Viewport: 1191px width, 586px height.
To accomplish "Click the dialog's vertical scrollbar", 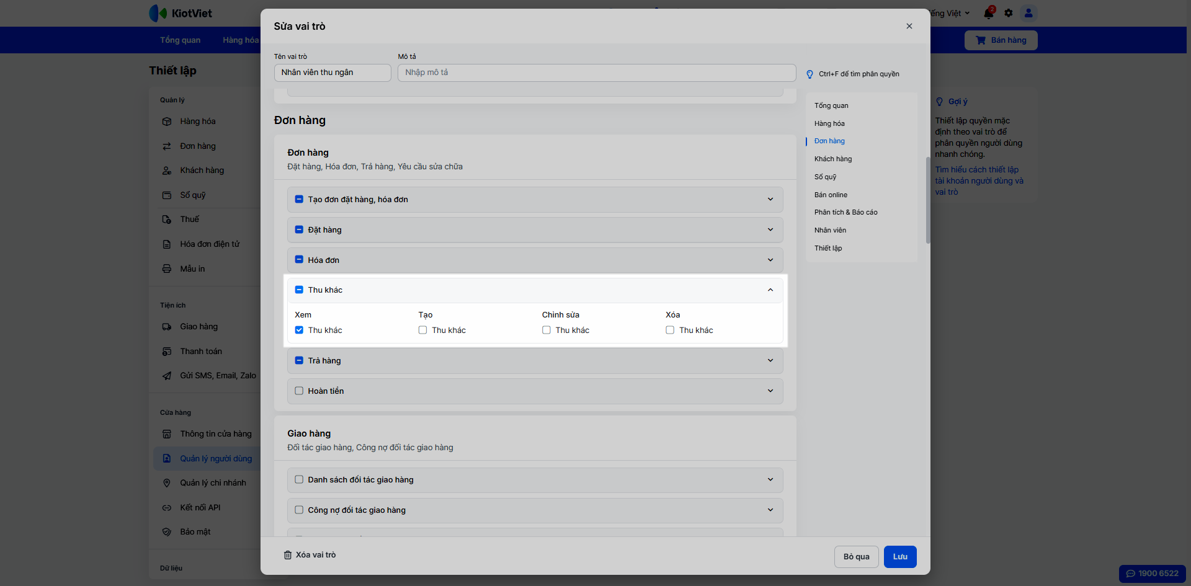I will (x=928, y=200).
